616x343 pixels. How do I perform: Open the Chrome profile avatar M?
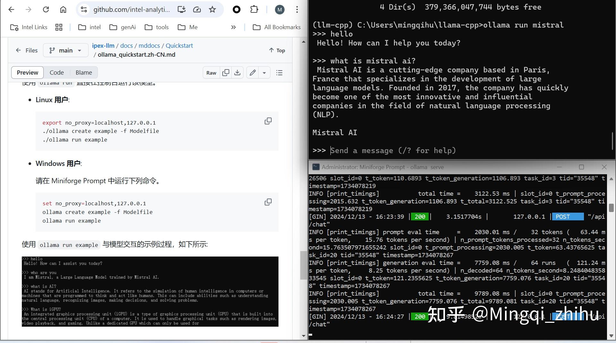[x=279, y=9]
